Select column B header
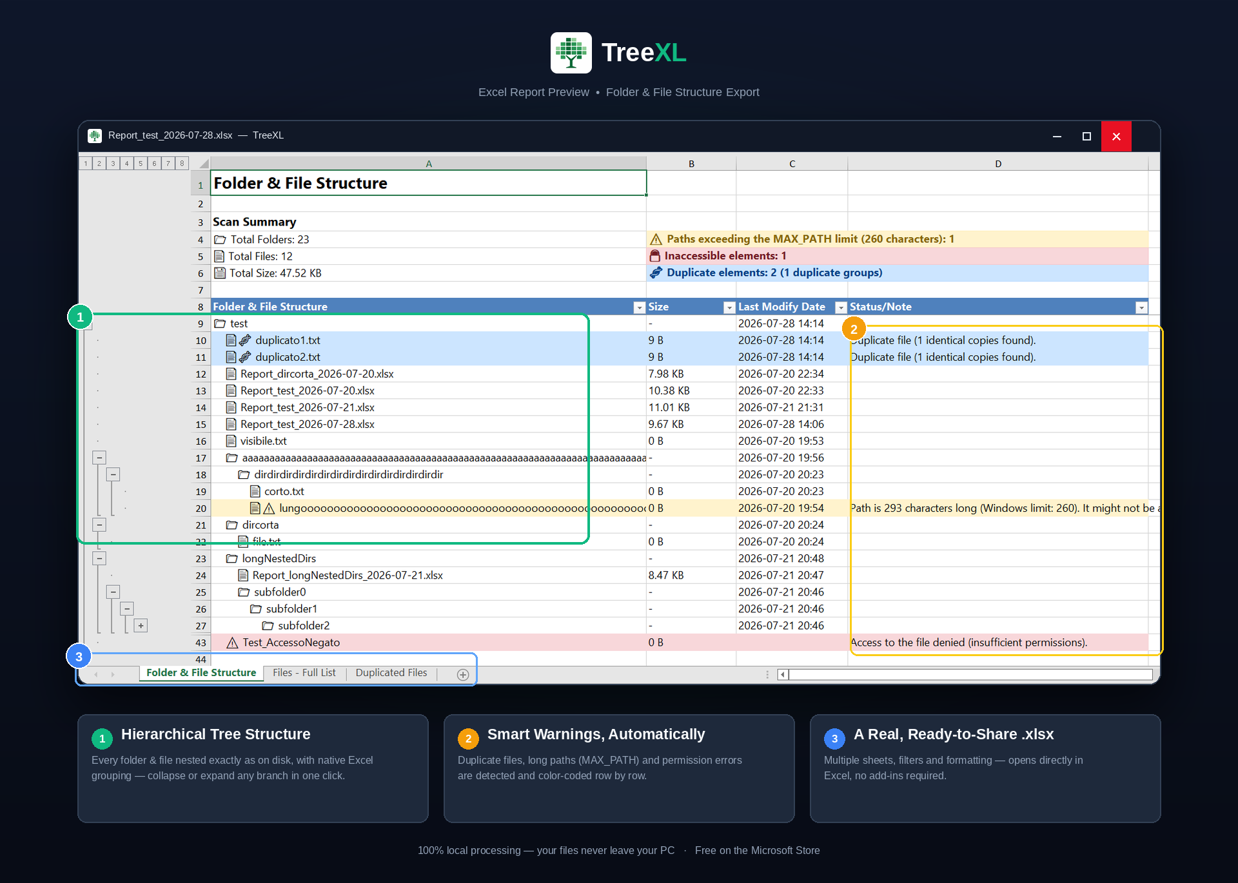 tap(691, 164)
